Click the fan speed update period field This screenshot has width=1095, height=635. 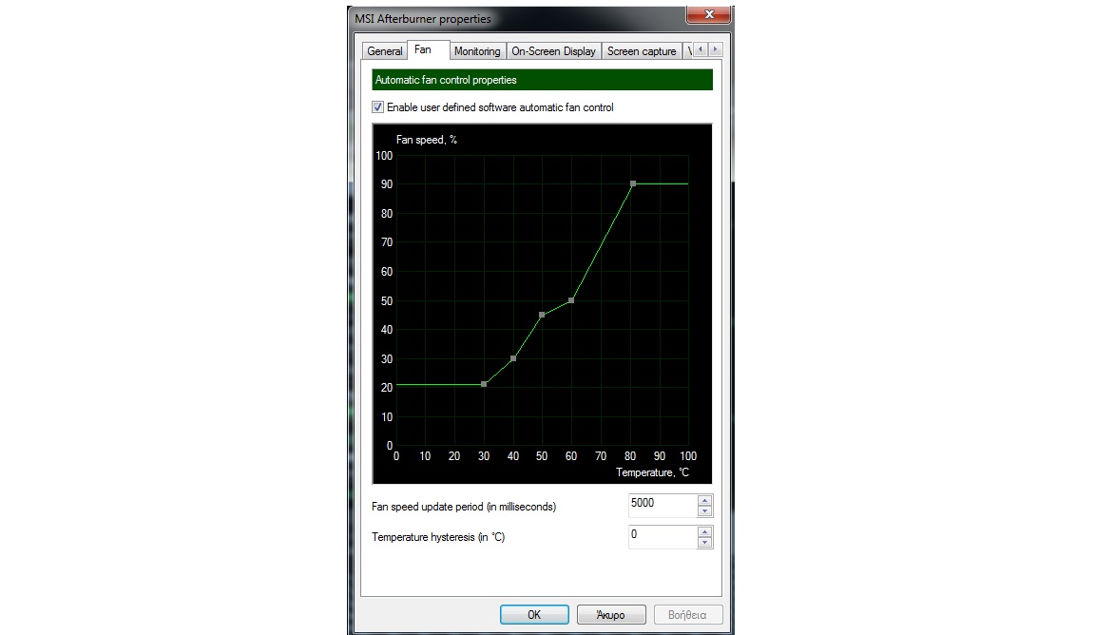coord(662,505)
